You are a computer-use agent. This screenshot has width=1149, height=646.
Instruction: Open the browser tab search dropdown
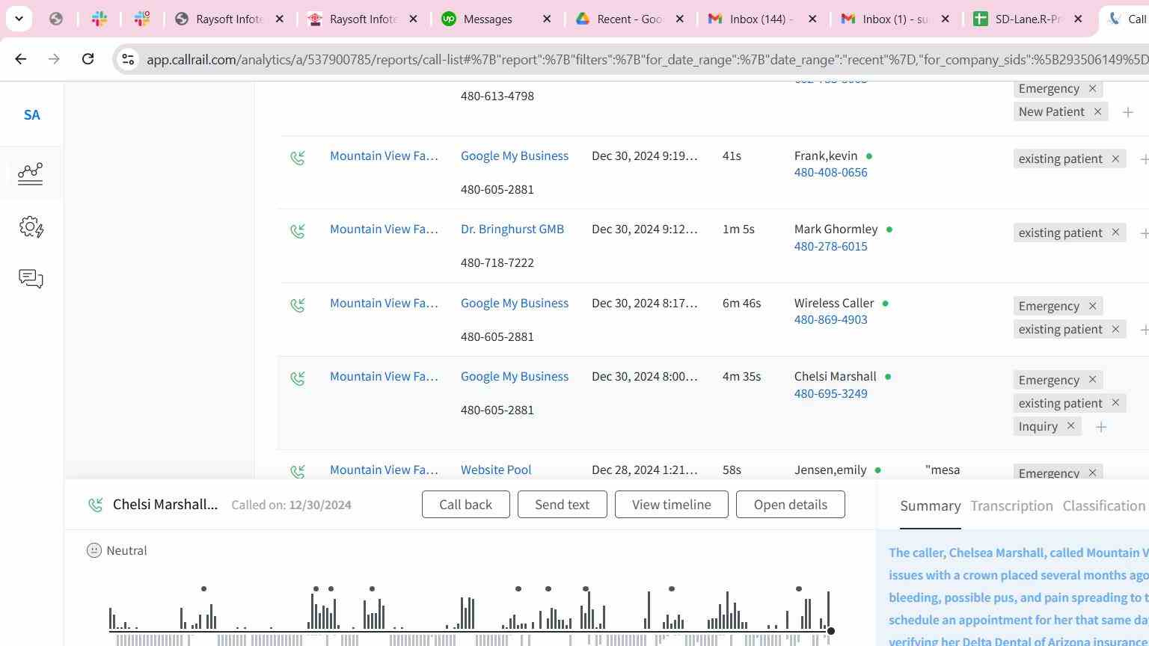point(19,19)
